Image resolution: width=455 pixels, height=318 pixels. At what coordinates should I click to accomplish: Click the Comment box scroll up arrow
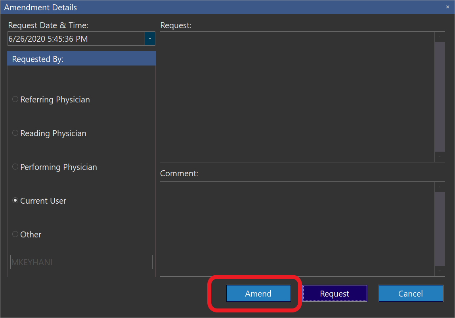[x=440, y=187]
